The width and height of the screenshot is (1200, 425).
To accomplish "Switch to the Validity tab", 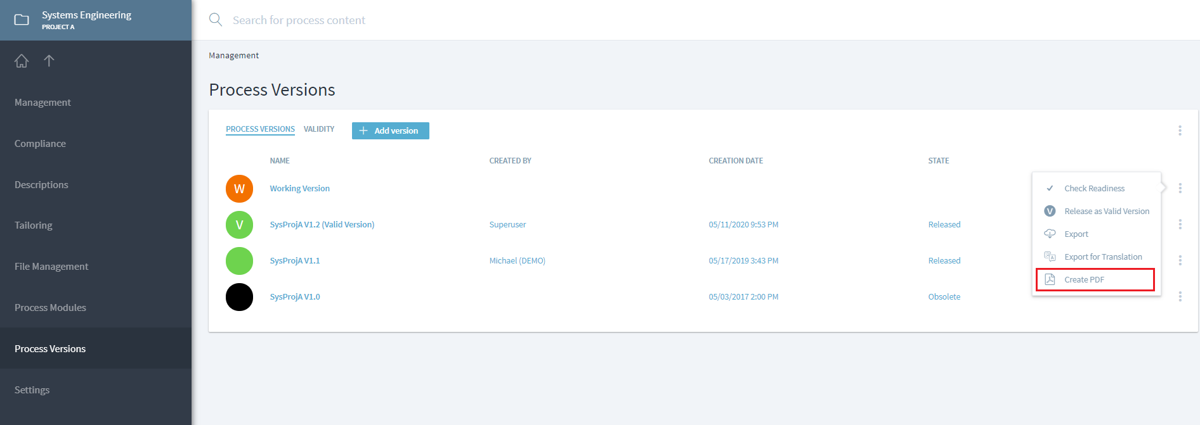I will click(x=318, y=129).
